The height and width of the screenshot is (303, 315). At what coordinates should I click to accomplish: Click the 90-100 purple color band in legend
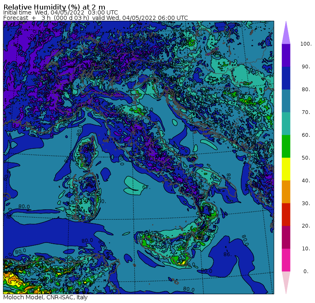coord(286,55)
